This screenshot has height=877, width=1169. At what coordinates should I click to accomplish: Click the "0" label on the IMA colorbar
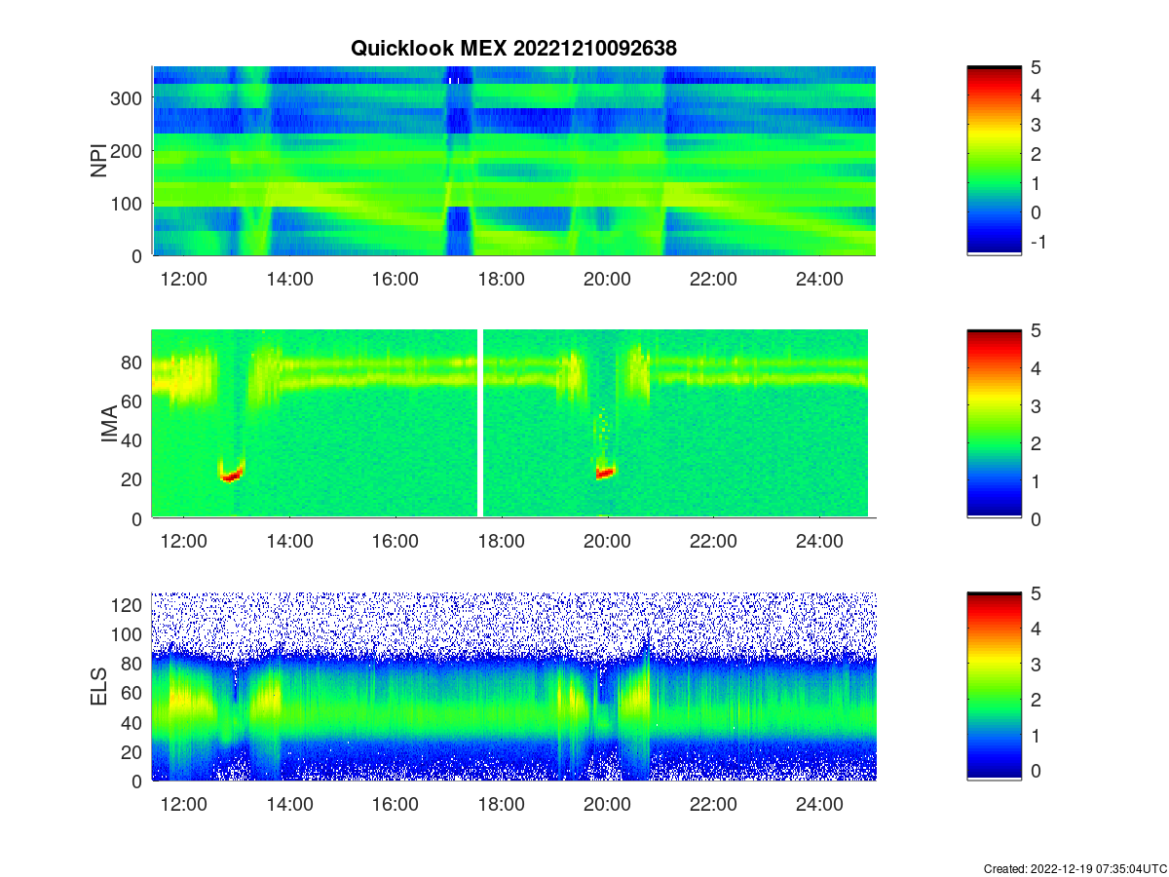tap(1035, 518)
